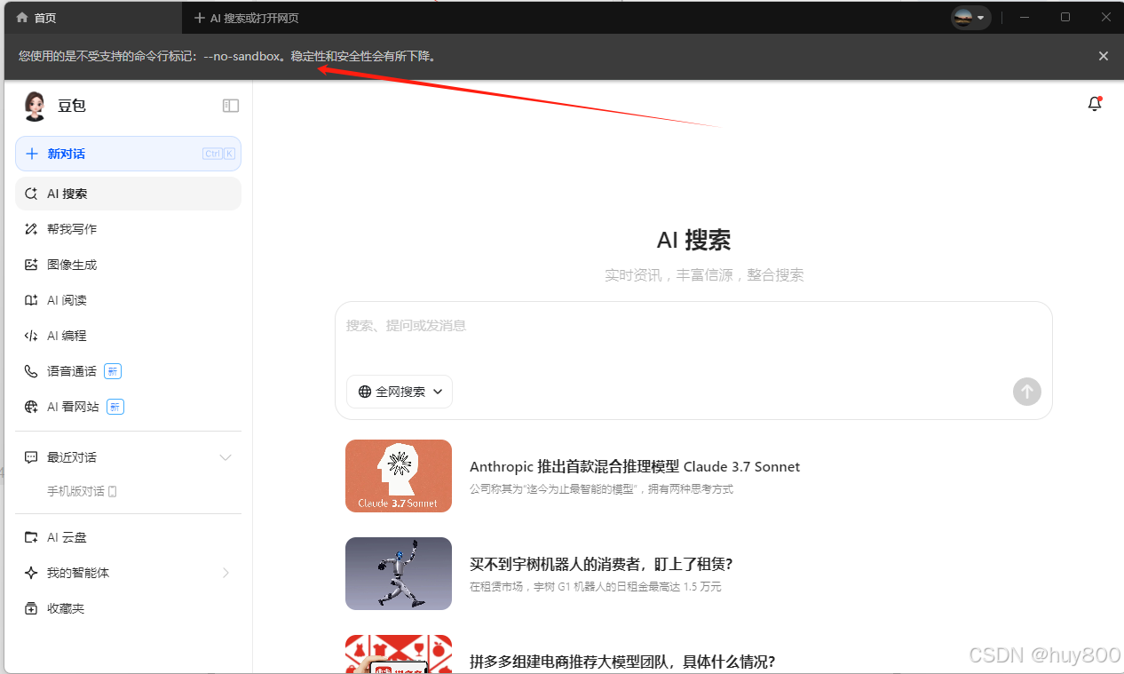Click the 在租赁市场 article subtitle
The width and height of the screenshot is (1124, 674).
click(595, 587)
